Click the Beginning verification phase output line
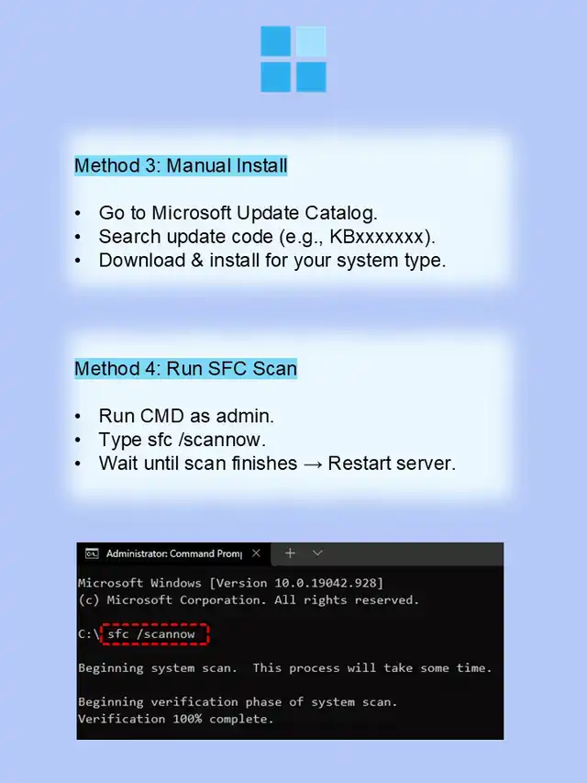This screenshot has height=783, width=587. [238, 702]
